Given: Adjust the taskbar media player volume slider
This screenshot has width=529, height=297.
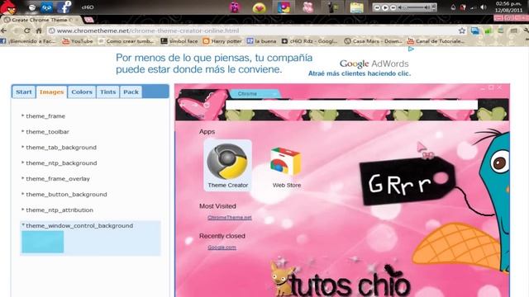Looking at the screenshot, I should click(x=416, y=7).
